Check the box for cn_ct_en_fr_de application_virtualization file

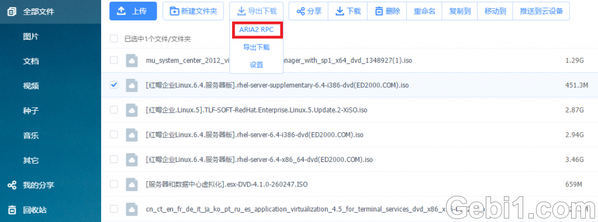coord(113,209)
